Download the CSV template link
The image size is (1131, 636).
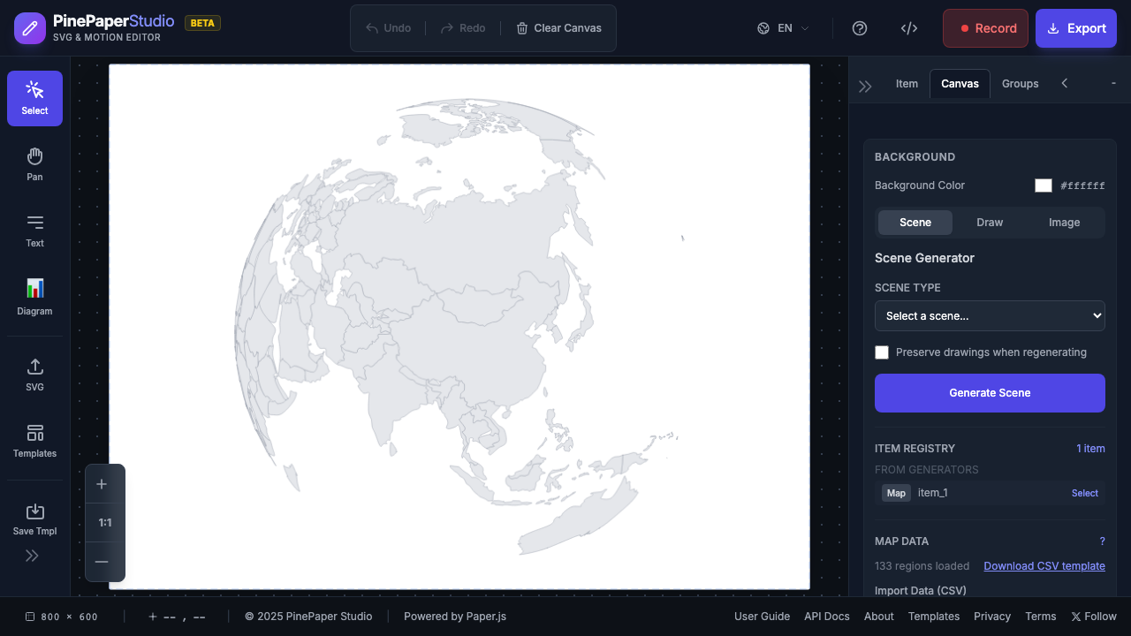click(x=1044, y=565)
